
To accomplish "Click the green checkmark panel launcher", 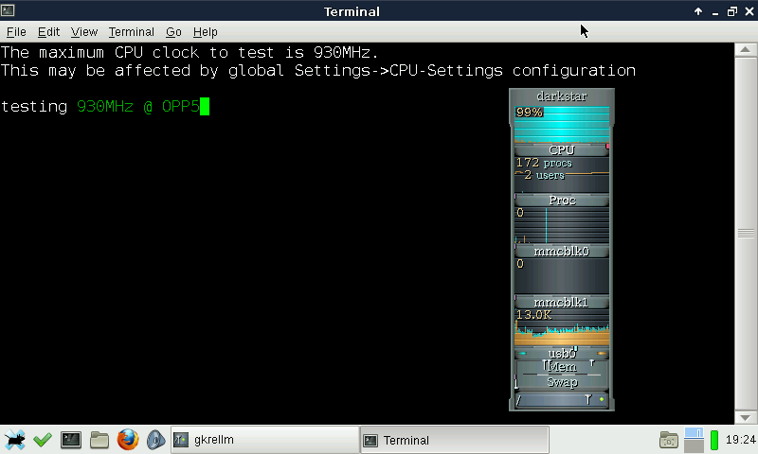I will click(x=42, y=440).
